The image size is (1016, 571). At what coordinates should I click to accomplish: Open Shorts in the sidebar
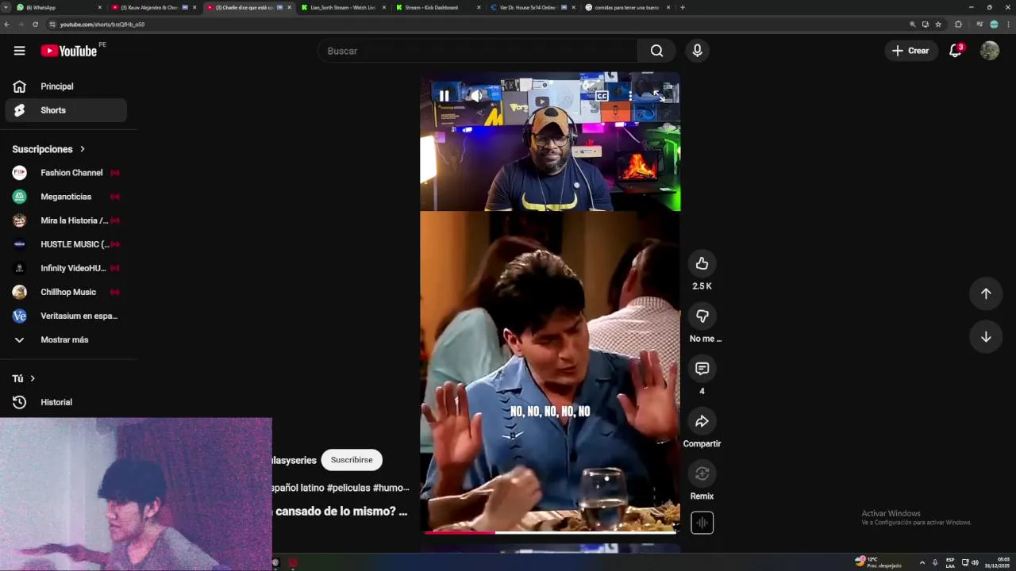click(x=66, y=110)
